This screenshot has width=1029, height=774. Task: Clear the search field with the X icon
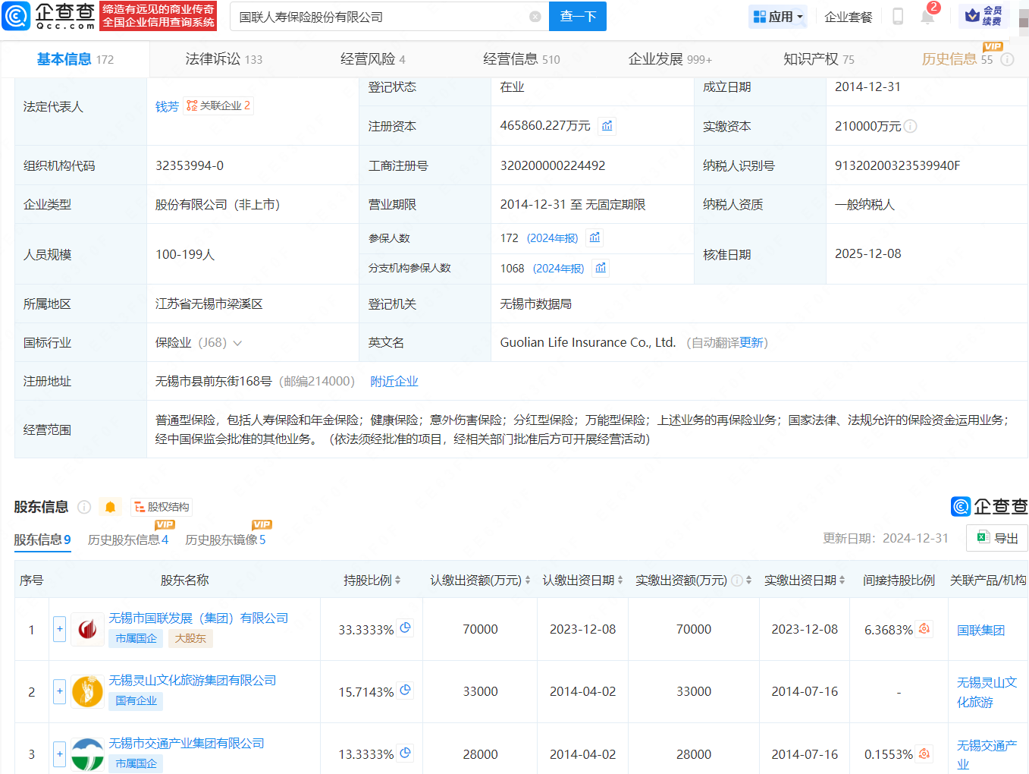click(x=535, y=17)
